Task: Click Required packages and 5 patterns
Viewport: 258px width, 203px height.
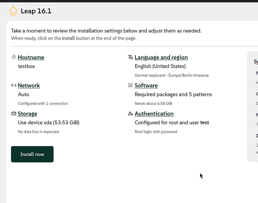Action: [x=173, y=95]
